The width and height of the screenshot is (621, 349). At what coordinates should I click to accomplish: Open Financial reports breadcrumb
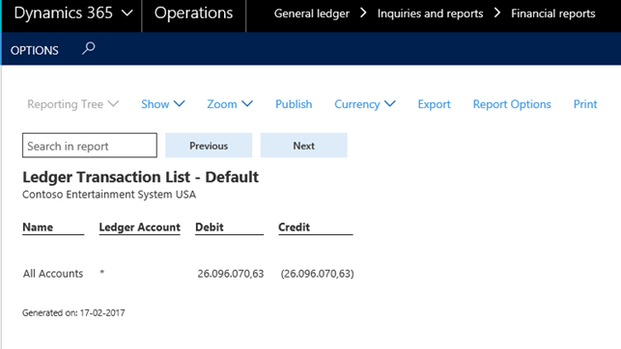552,13
